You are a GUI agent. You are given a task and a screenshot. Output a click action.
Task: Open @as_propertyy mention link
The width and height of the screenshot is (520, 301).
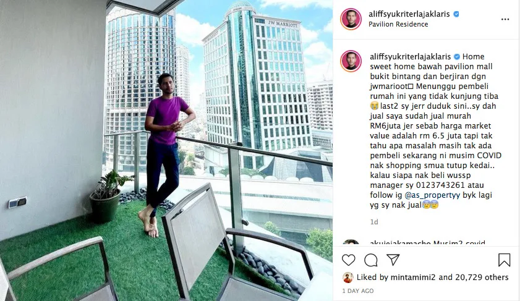tap(432, 195)
